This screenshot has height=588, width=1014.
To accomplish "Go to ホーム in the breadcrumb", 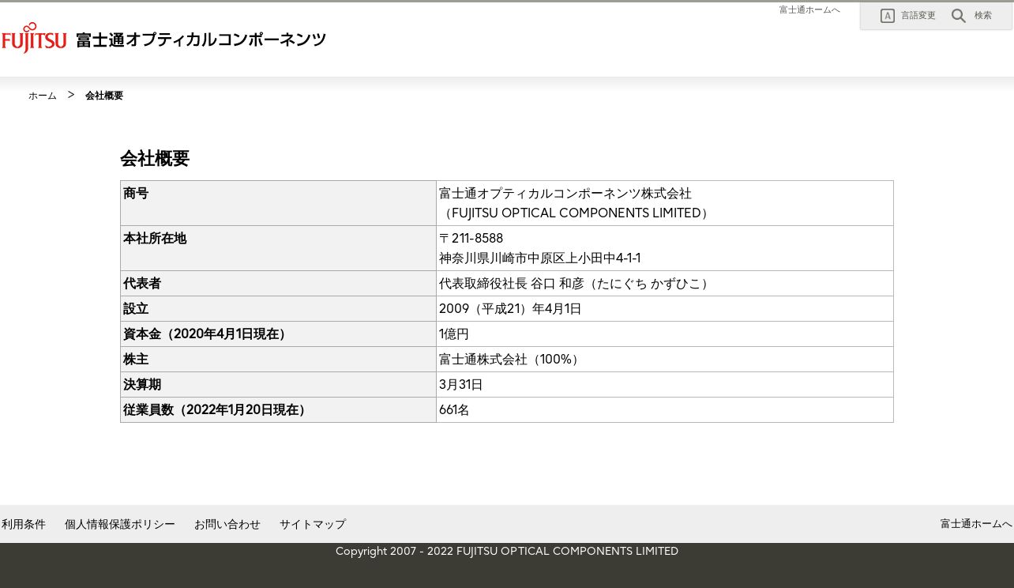I will [x=43, y=96].
